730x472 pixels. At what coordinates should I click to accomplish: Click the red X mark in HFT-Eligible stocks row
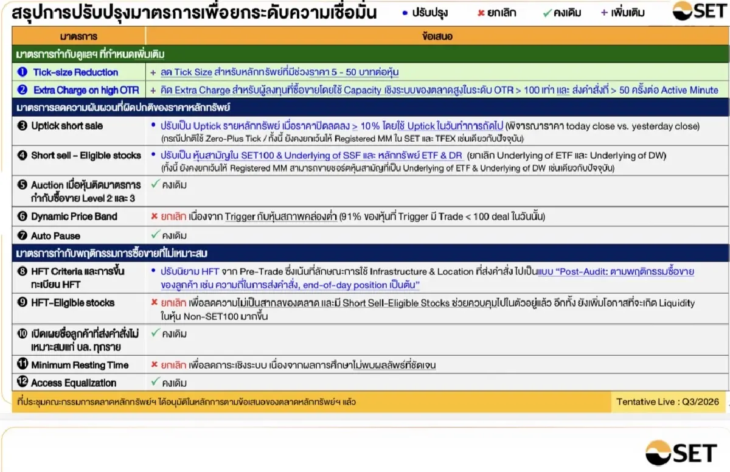tap(155, 303)
